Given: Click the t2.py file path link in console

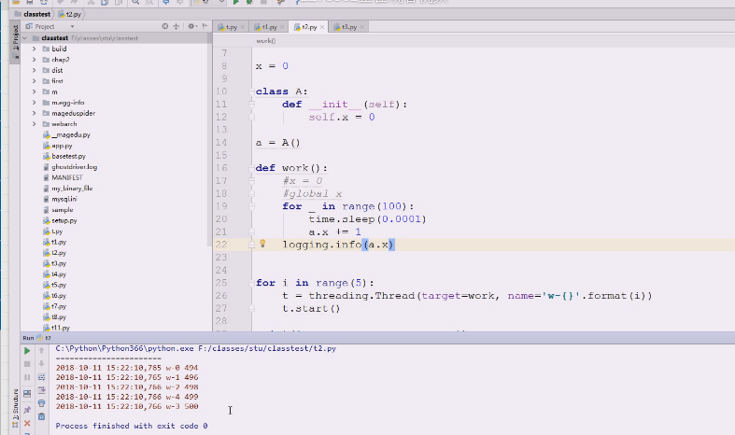Looking at the screenshot, I should tap(267, 348).
